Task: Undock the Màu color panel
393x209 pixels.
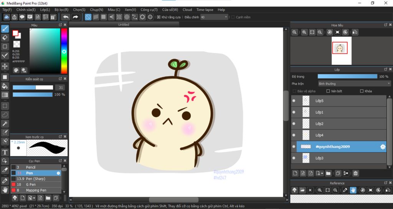Action: (60, 25)
